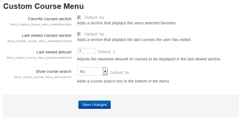The width and height of the screenshot is (239, 121).
Task: Click the block_custom_course_menu_enablelastviewed setting name
Action: pos(40,41)
